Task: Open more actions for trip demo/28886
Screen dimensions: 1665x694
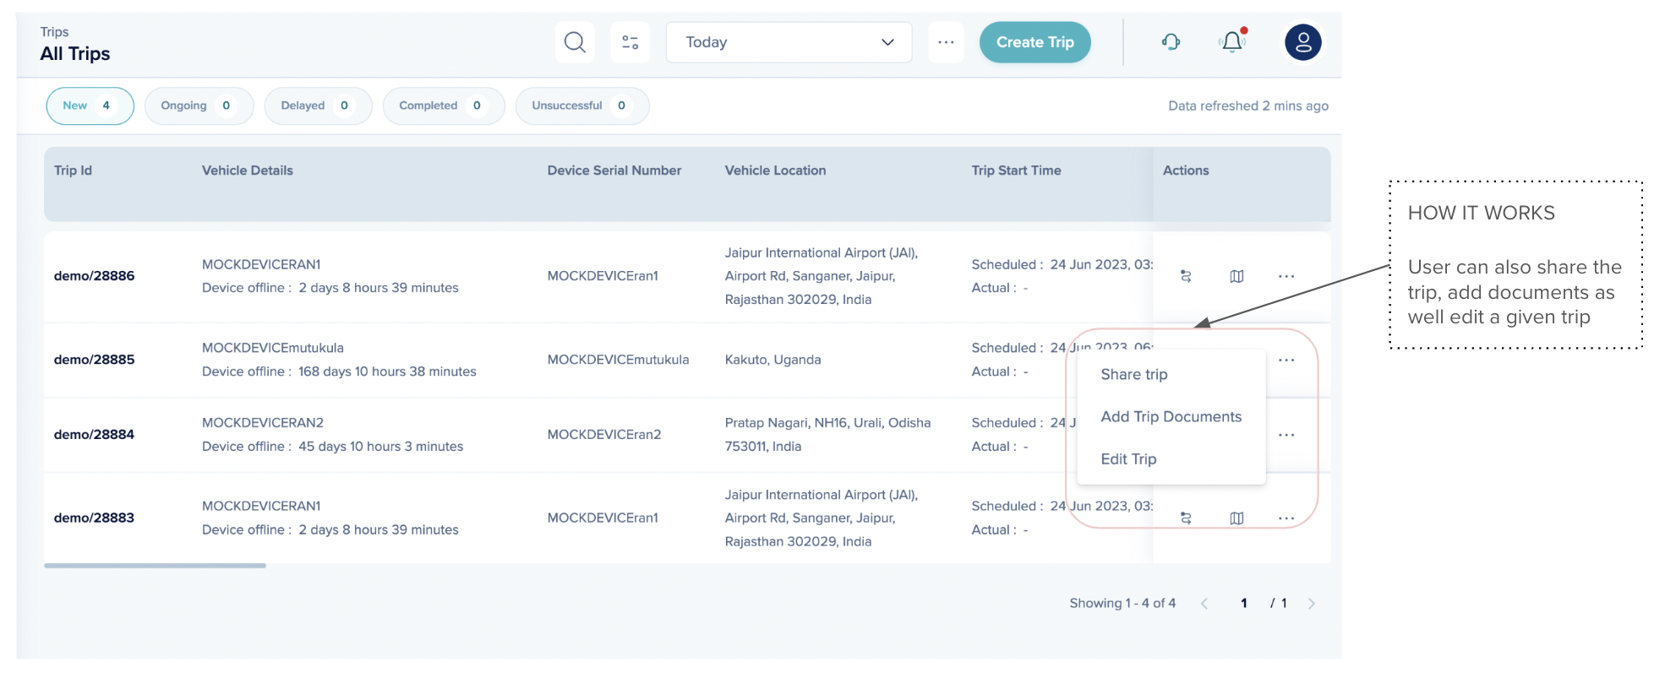Action: pos(1286,276)
